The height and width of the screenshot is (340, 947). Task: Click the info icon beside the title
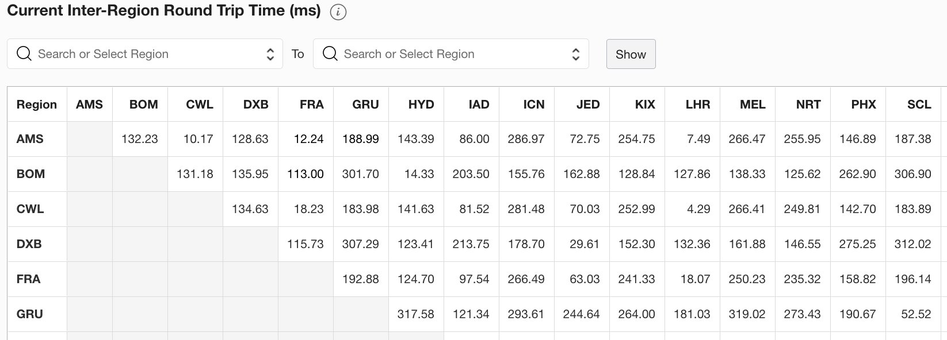[x=338, y=12]
